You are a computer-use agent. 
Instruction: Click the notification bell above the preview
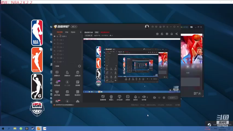coord(172,34)
